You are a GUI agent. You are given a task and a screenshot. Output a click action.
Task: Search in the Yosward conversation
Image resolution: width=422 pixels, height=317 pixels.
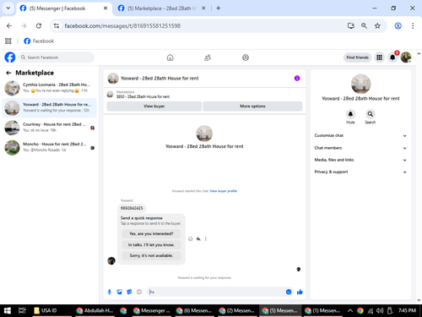pyautogui.click(x=371, y=114)
